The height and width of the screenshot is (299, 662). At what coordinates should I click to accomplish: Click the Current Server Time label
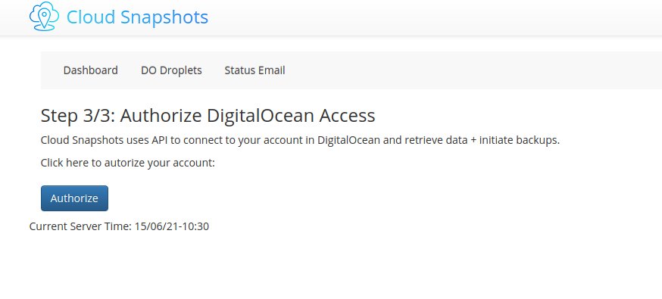80,226
